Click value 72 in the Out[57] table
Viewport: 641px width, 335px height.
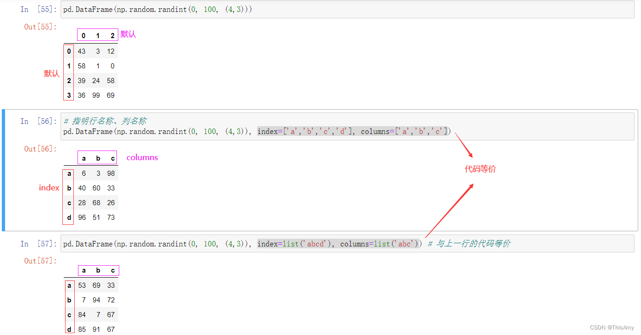[x=111, y=300]
